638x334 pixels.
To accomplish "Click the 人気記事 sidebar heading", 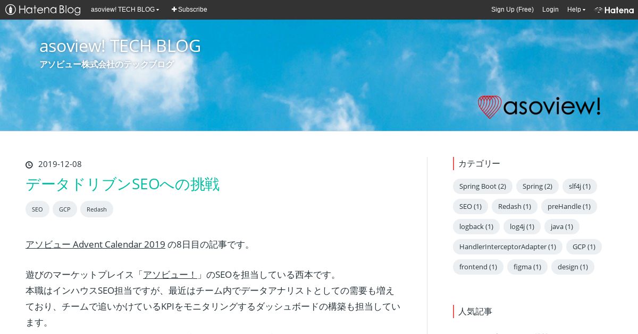I will pos(475,311).
